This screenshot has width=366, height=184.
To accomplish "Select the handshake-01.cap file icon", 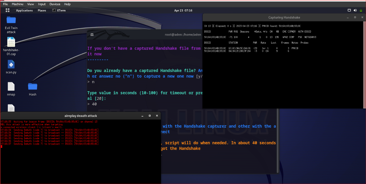I will point(11,42).
